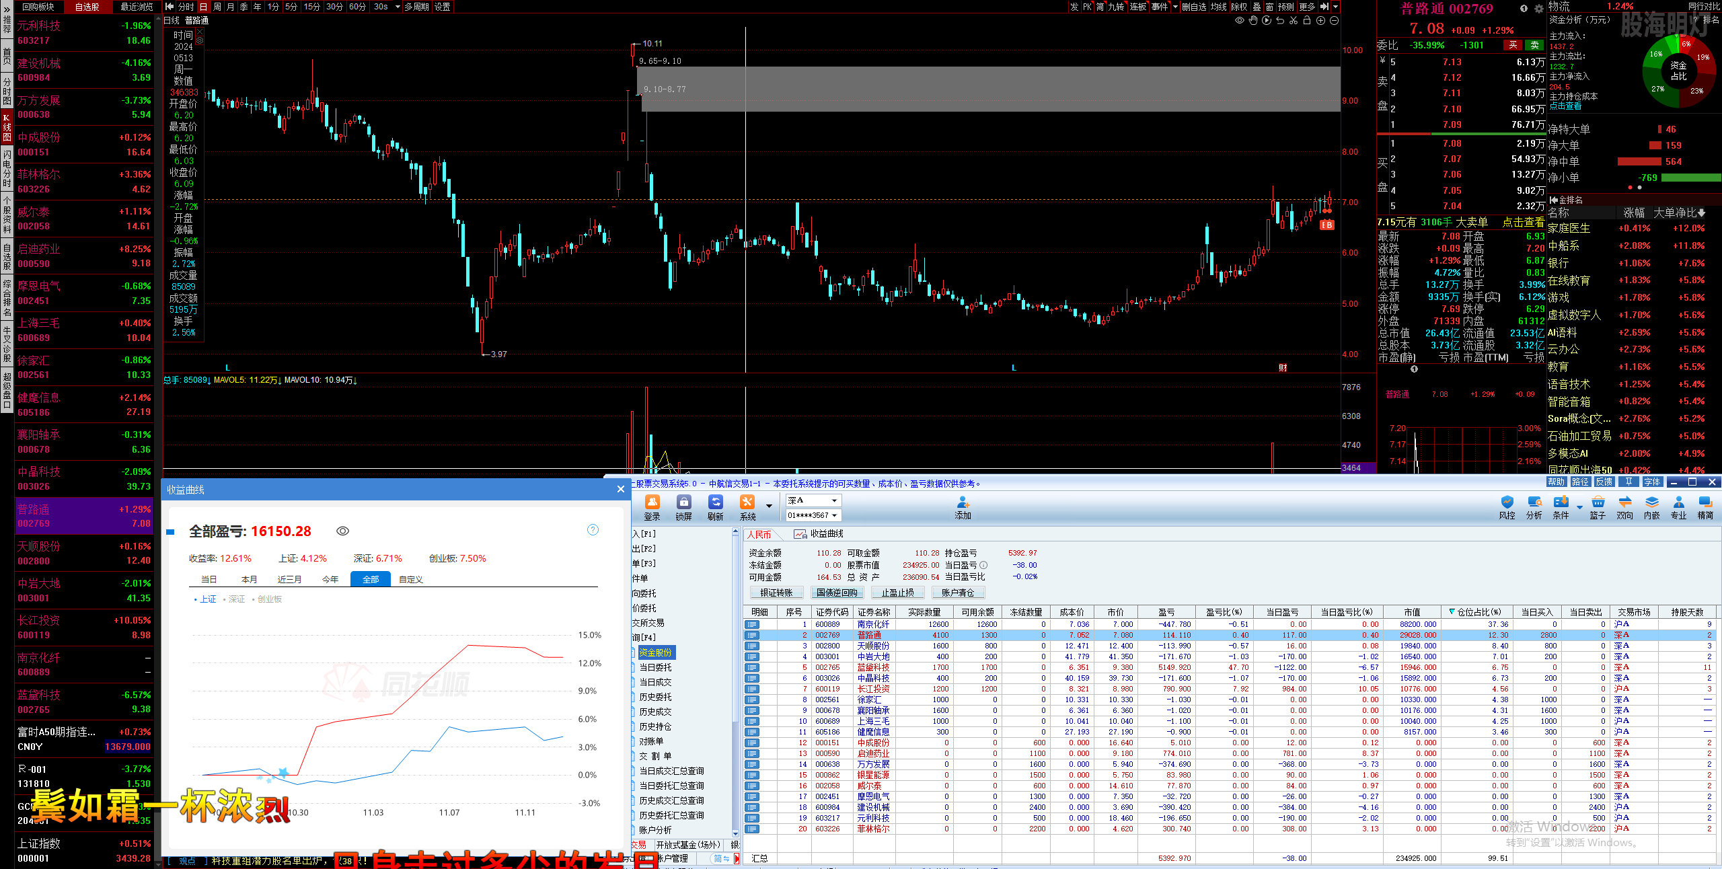Click red 买 buy button near 委比
Viewport: 1722px width, 869px height.
[1513, 45]
